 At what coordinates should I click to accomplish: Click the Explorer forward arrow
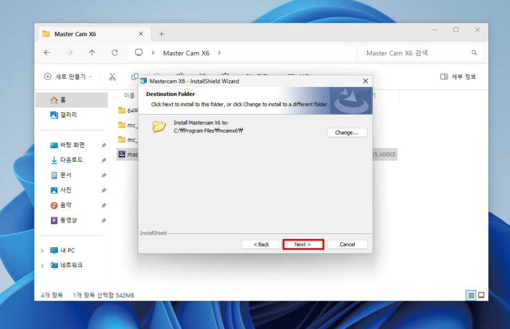pos(70,53)
